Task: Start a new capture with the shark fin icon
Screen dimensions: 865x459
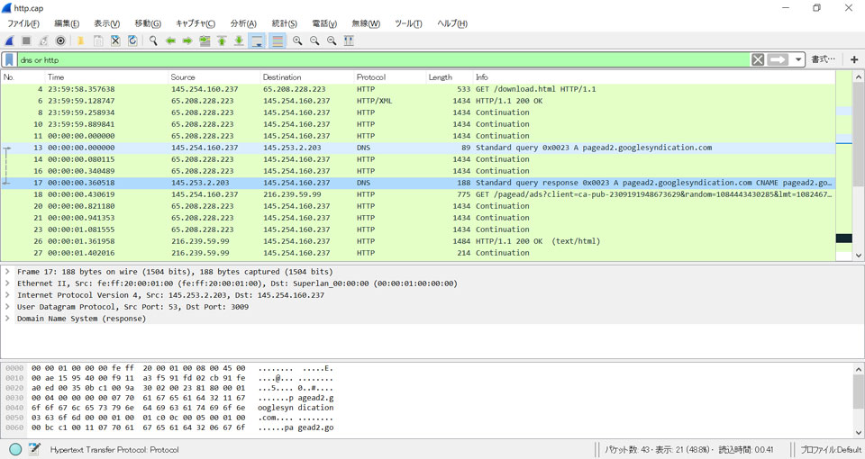Action: pos(9,40)
